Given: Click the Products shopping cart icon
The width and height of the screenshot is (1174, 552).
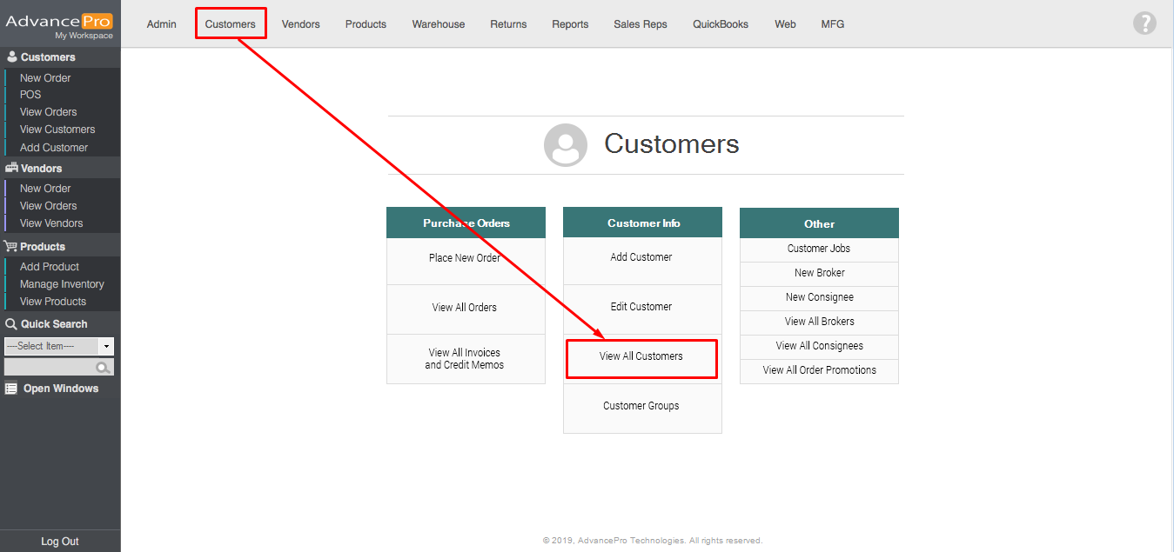Looking at the screenshot, I should 11,247.
